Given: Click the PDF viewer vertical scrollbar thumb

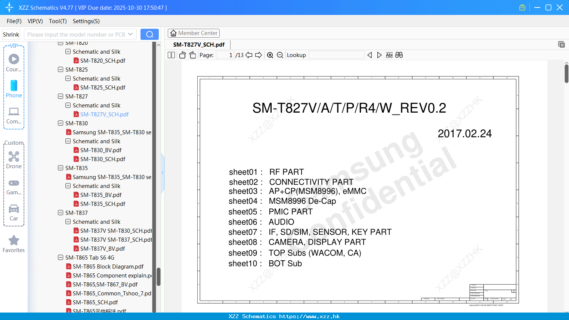Looking at the screenshot, I should (x=566, y=73).
